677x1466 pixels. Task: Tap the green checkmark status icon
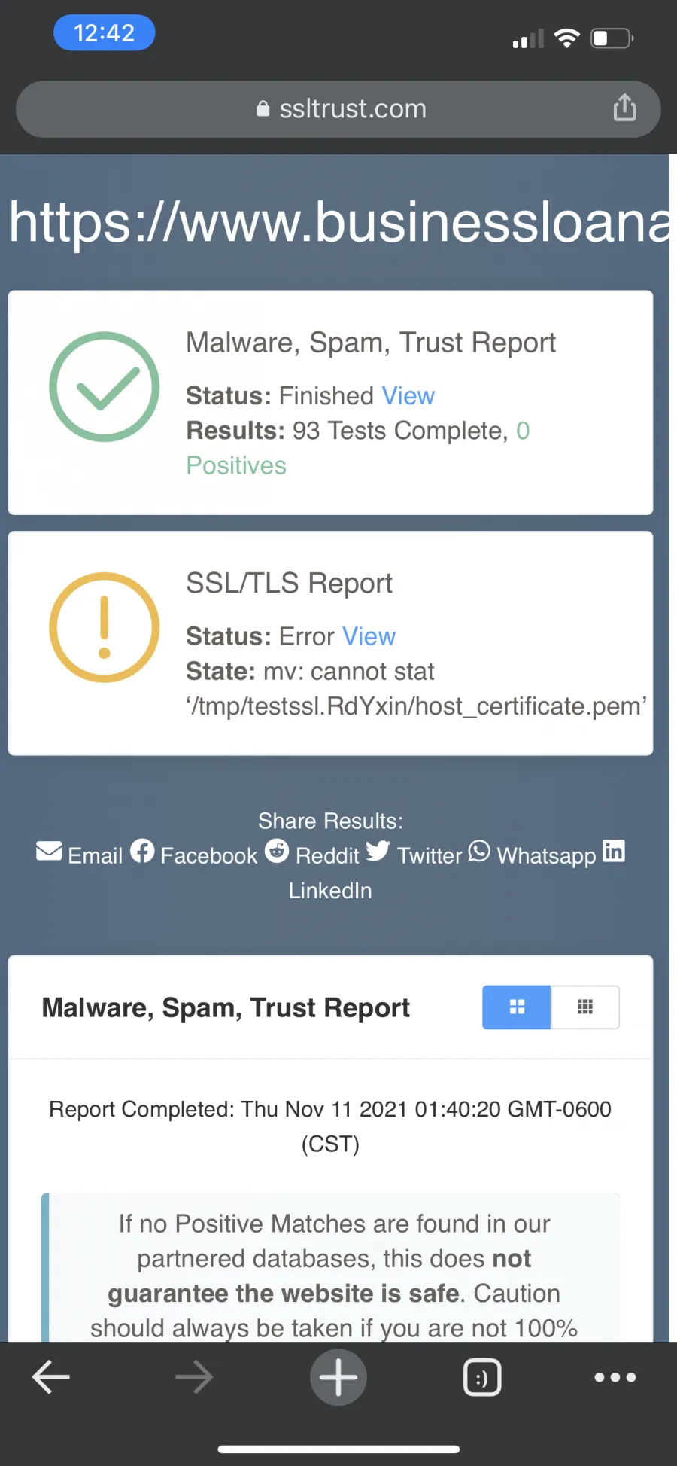pyautogui.click(x=105, y=386)
